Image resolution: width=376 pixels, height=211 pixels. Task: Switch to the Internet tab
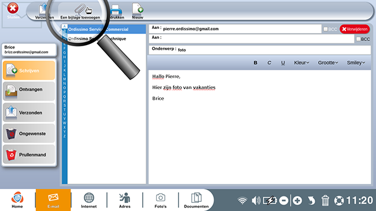click(89, 200)
